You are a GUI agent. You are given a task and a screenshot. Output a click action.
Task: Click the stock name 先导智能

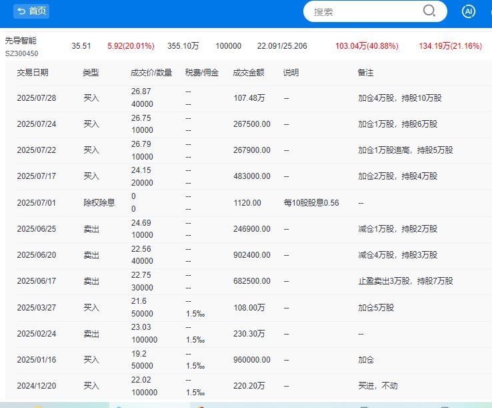click(x=21, y=41)
